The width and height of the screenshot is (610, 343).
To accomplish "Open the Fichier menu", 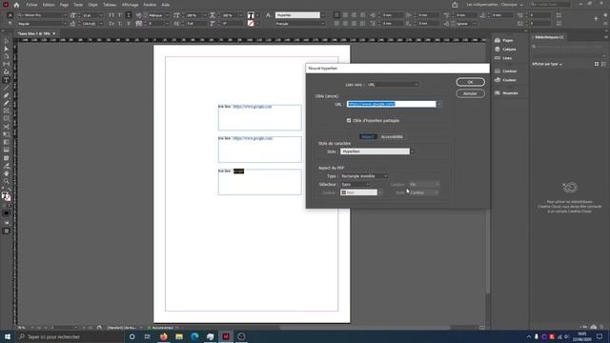I will click(31, 5).
